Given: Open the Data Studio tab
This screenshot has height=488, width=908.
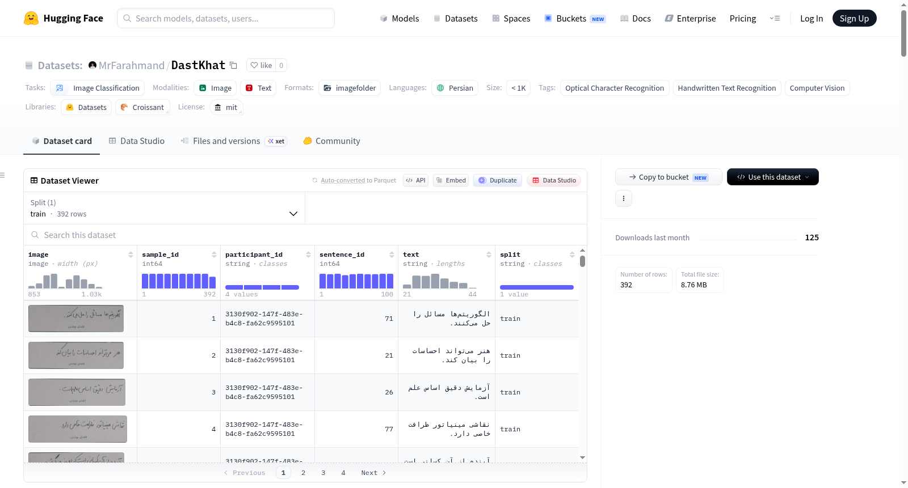Looking at the screenshot, I should [x=137, y=141].
